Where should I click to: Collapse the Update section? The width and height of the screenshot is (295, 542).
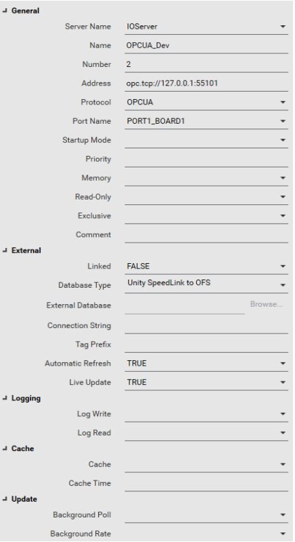[5, 499]
